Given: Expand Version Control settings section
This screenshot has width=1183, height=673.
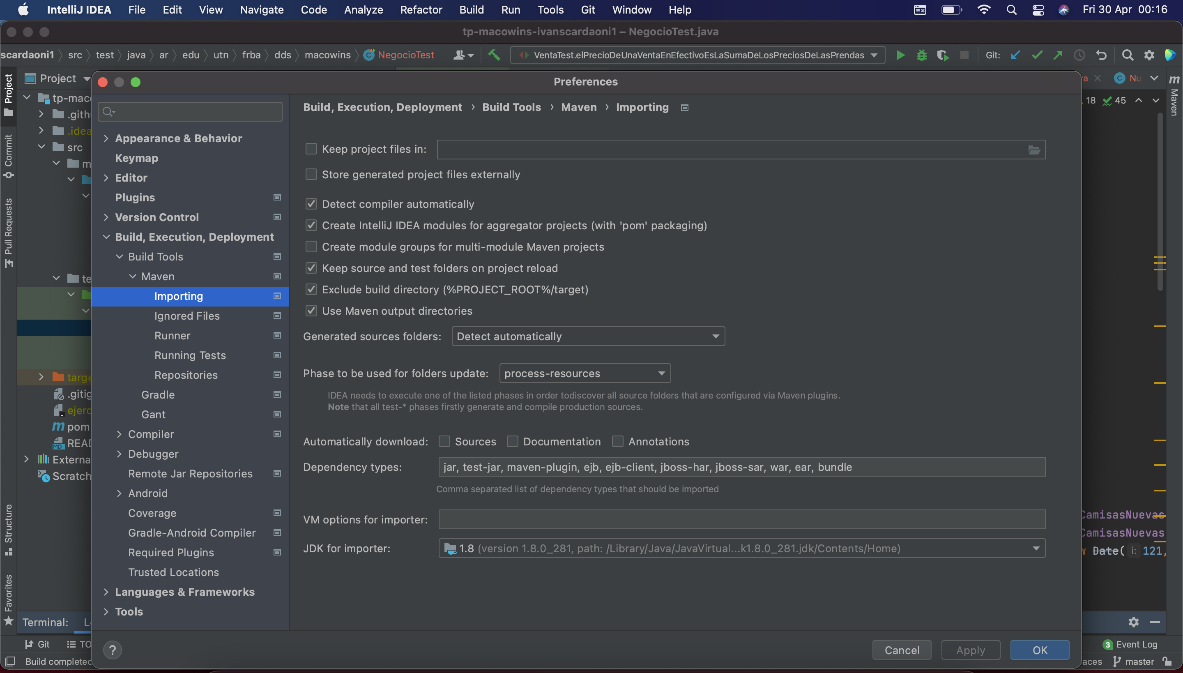Looking at the screenshot, I should point(106,217).
